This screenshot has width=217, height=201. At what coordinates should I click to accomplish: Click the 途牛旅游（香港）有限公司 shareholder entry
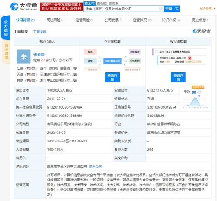tap(173, 58)
